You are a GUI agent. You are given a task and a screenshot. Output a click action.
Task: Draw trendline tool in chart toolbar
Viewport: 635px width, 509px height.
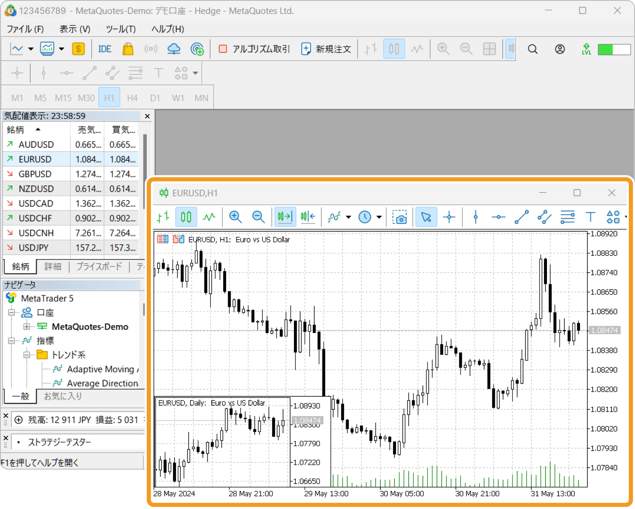point(522,217)
